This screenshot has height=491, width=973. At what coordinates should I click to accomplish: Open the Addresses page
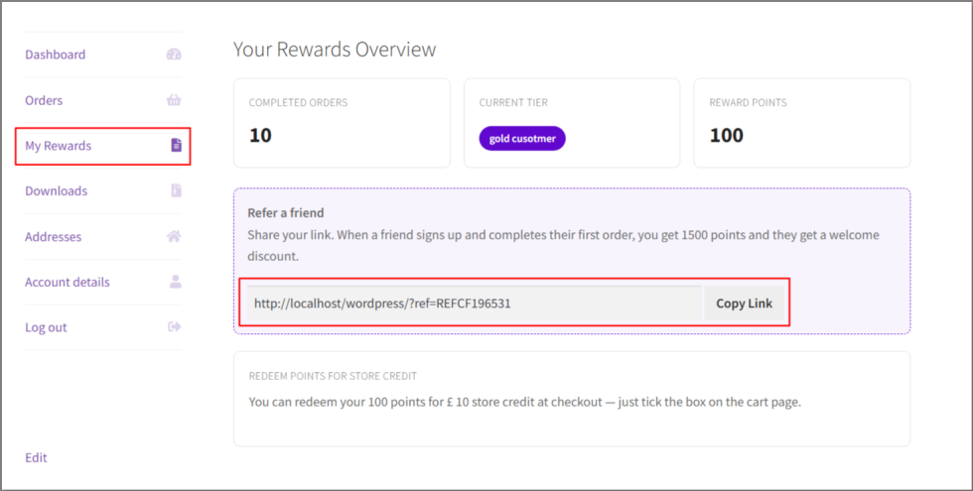[53, 237]
